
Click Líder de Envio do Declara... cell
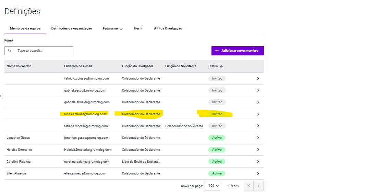[141, 161]
